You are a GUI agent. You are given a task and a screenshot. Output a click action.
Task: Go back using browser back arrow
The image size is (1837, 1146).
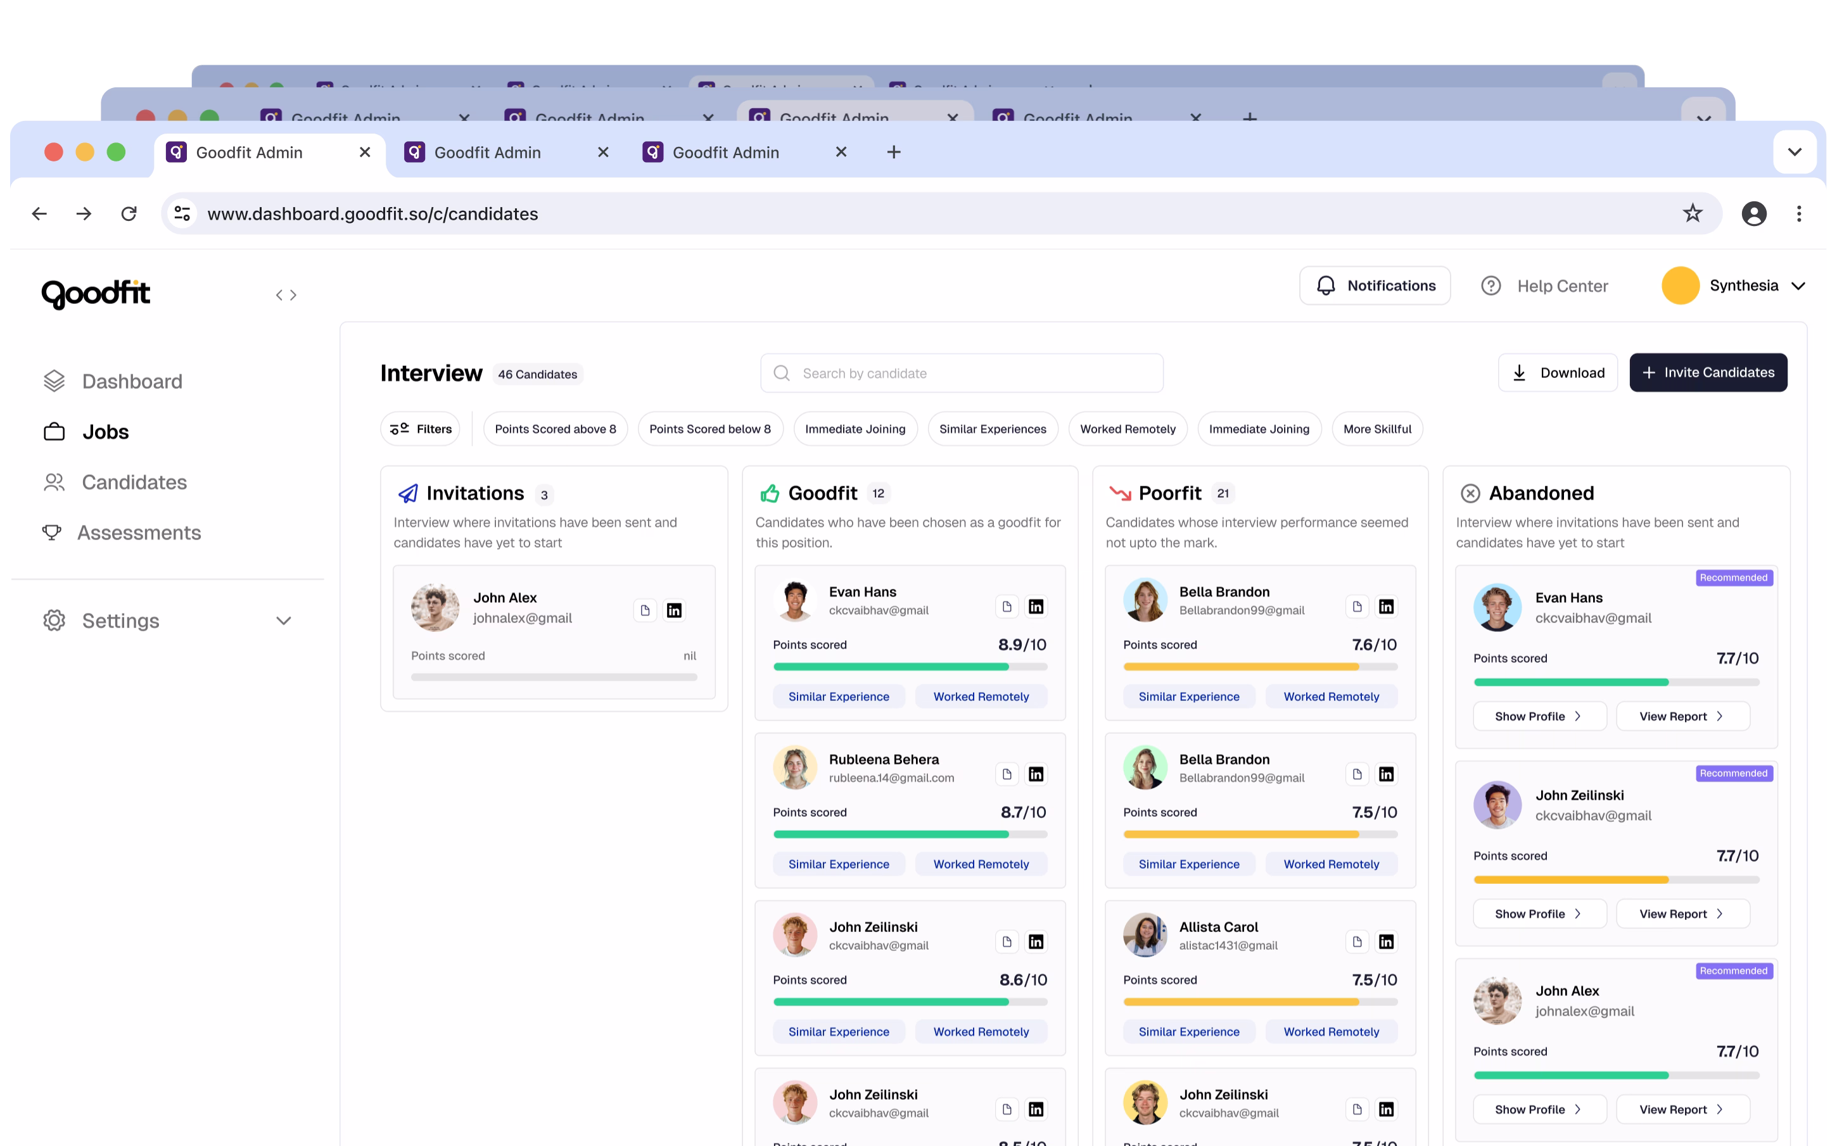[x=39, y=214]
